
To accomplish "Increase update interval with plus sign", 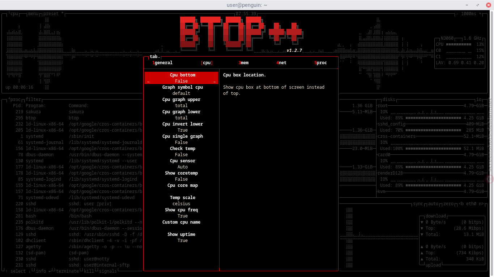I will pos(480,14).
